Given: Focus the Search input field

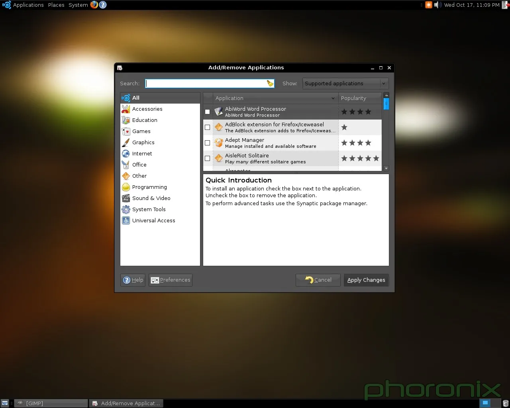Looking at the screenshot, I should [x=210, y=83].
